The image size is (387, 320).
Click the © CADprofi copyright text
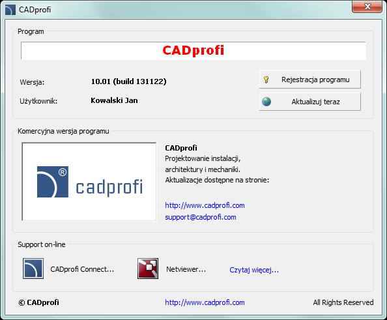click(38, 302)
